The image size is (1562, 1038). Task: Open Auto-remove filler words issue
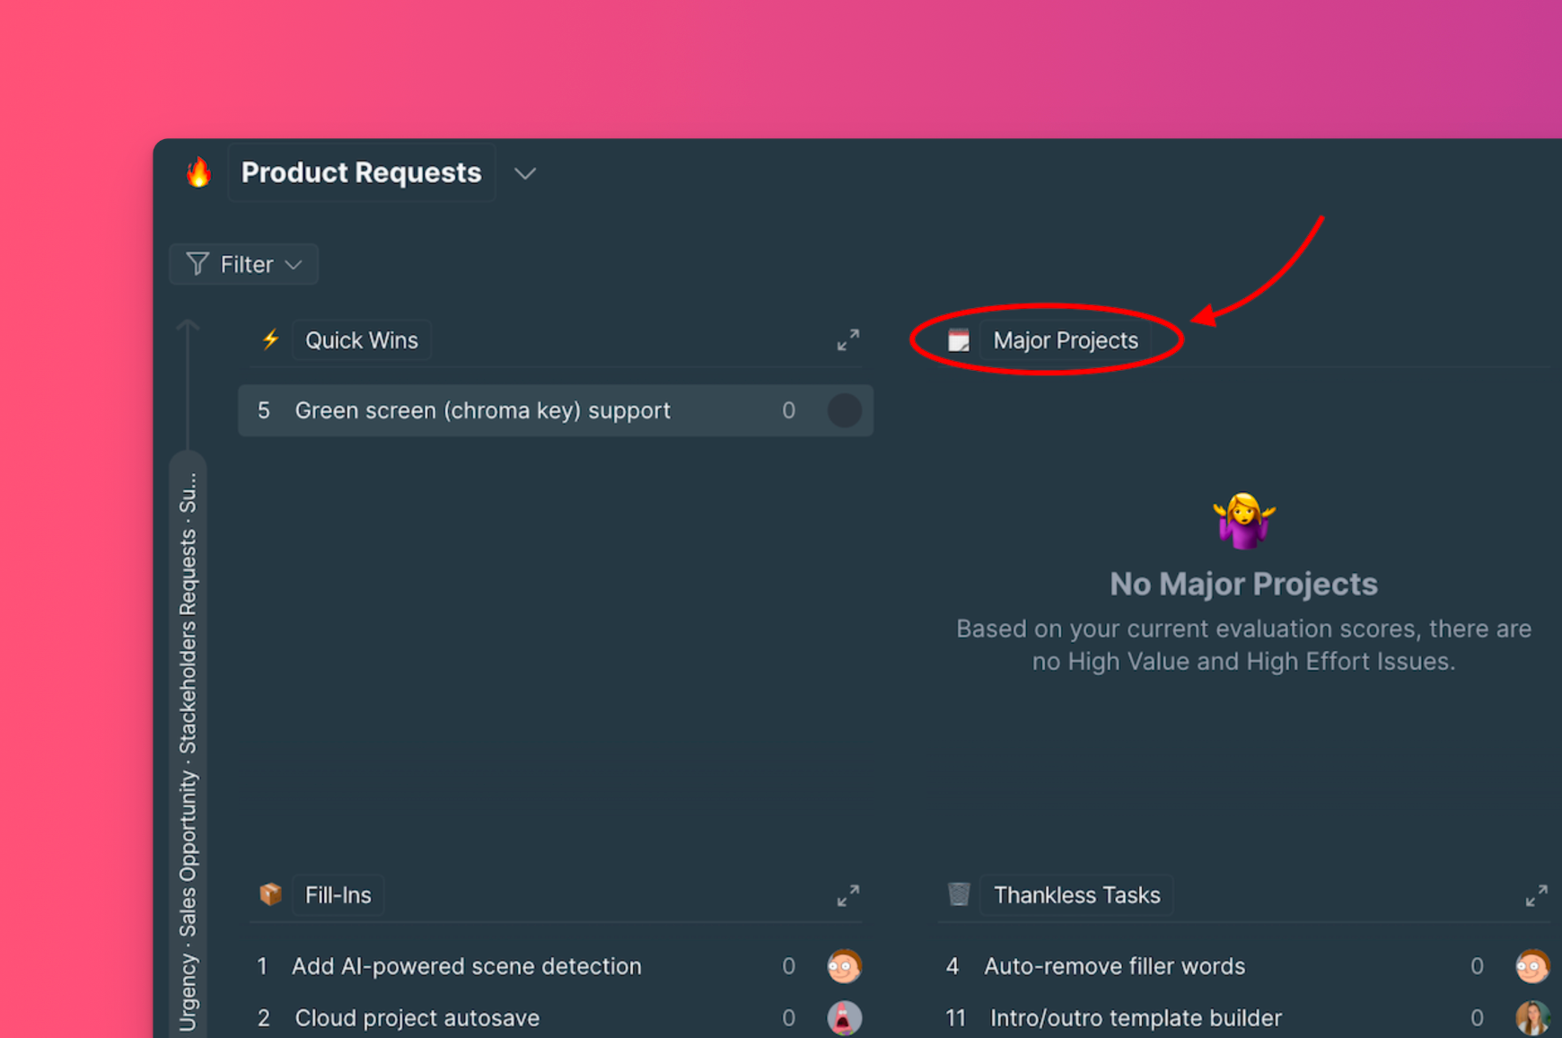(1114, 966)
